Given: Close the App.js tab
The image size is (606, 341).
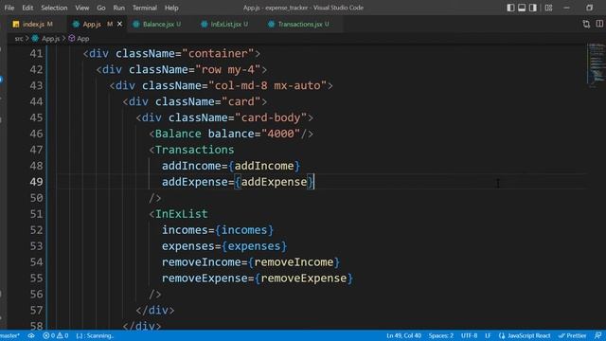Looking at the screenshot, I should (120, 24).
